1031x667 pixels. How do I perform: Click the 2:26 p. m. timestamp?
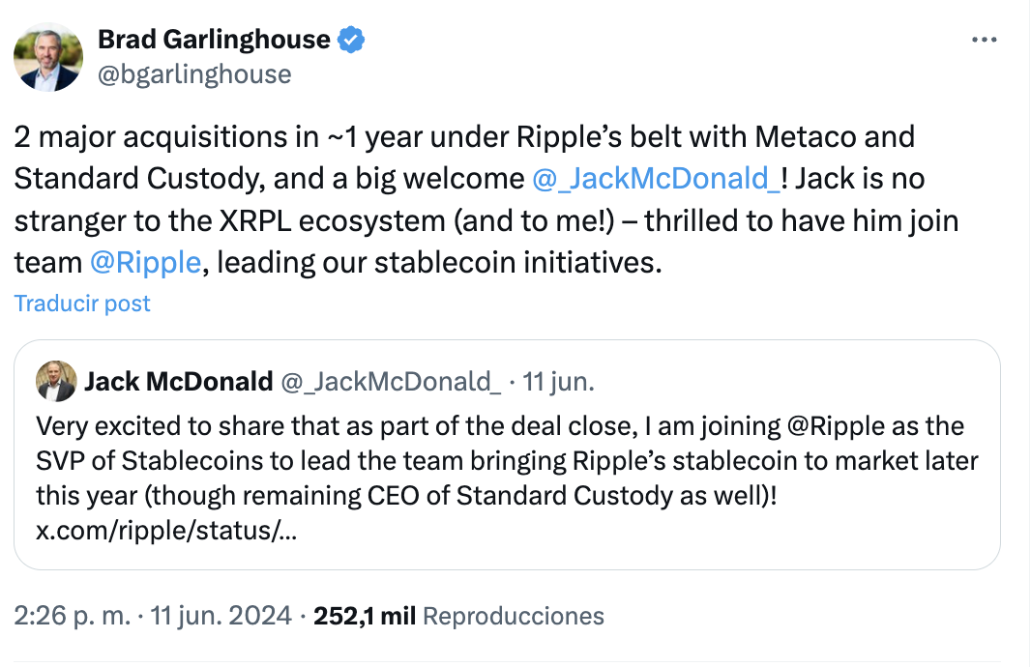74,617
